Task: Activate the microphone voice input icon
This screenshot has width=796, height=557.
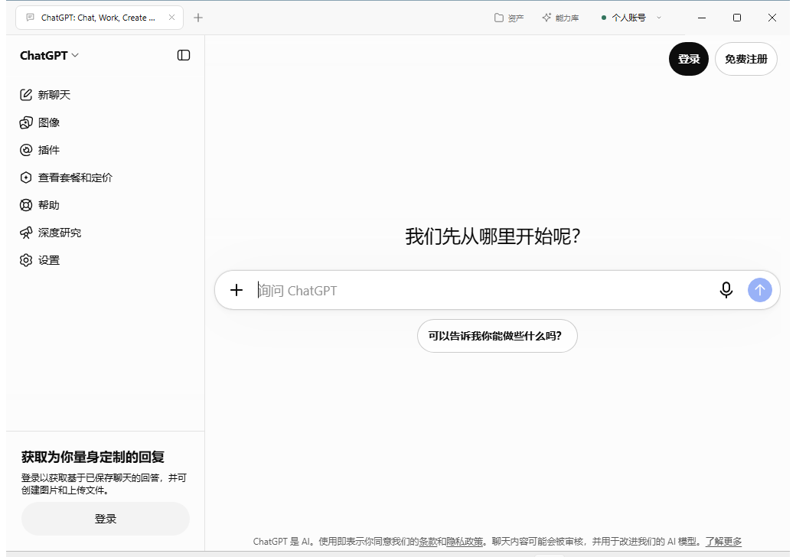Action: click(x=726, y=290)
